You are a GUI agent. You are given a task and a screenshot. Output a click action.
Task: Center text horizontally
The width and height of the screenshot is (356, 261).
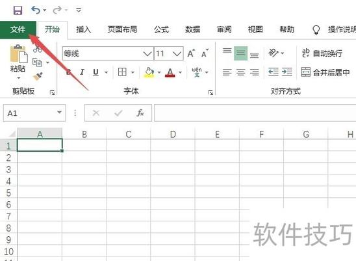click(x=240, y=72)
